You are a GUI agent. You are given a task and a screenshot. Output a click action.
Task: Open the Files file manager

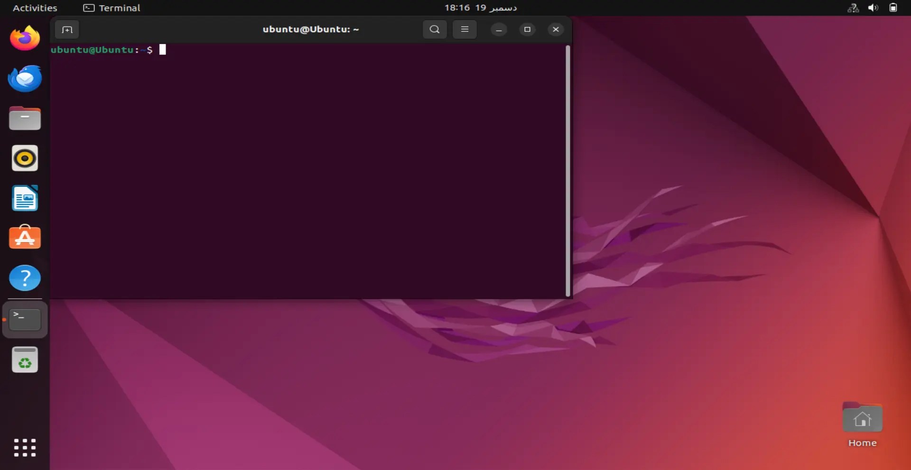pyautogui.click(x=25, y=118)
